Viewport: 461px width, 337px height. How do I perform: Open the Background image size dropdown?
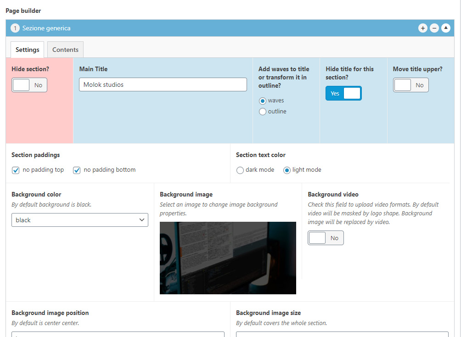click(x=342, y=334)
